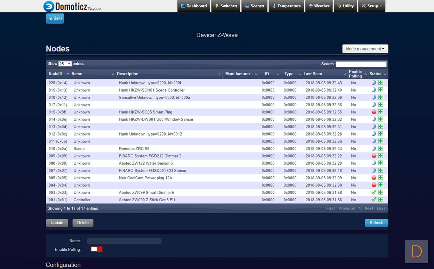Open the Node management dropdown
The height and width of the screenshot is (269, 434).
[x=365, y=49]
